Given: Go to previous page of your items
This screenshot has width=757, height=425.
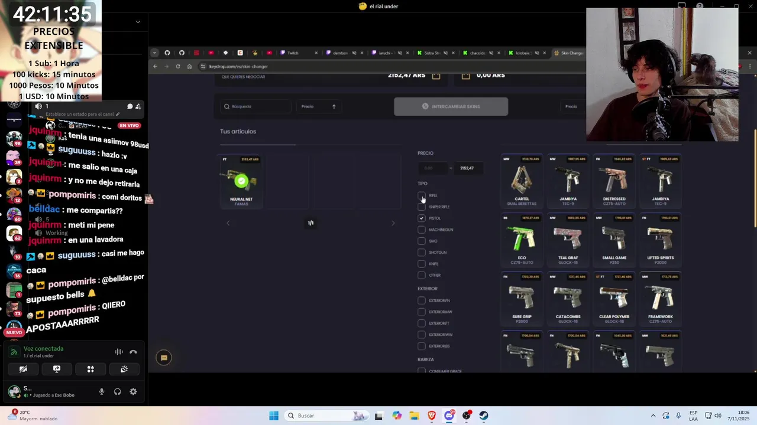Looking at the screenshot, I should click(228, 223).
